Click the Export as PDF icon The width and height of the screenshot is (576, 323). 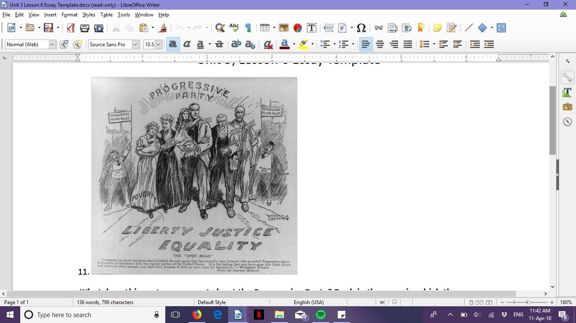(x=70, y=28)
